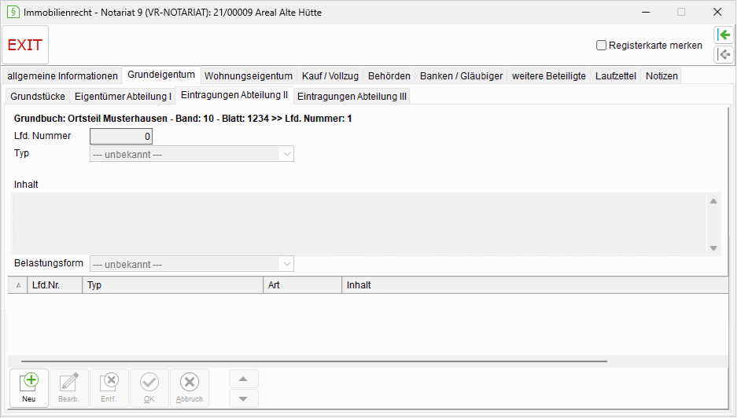Click the sort triangle column header
The height and width of the screenshot is (418, 737).
pyautogui.click(x=18, y=285)
